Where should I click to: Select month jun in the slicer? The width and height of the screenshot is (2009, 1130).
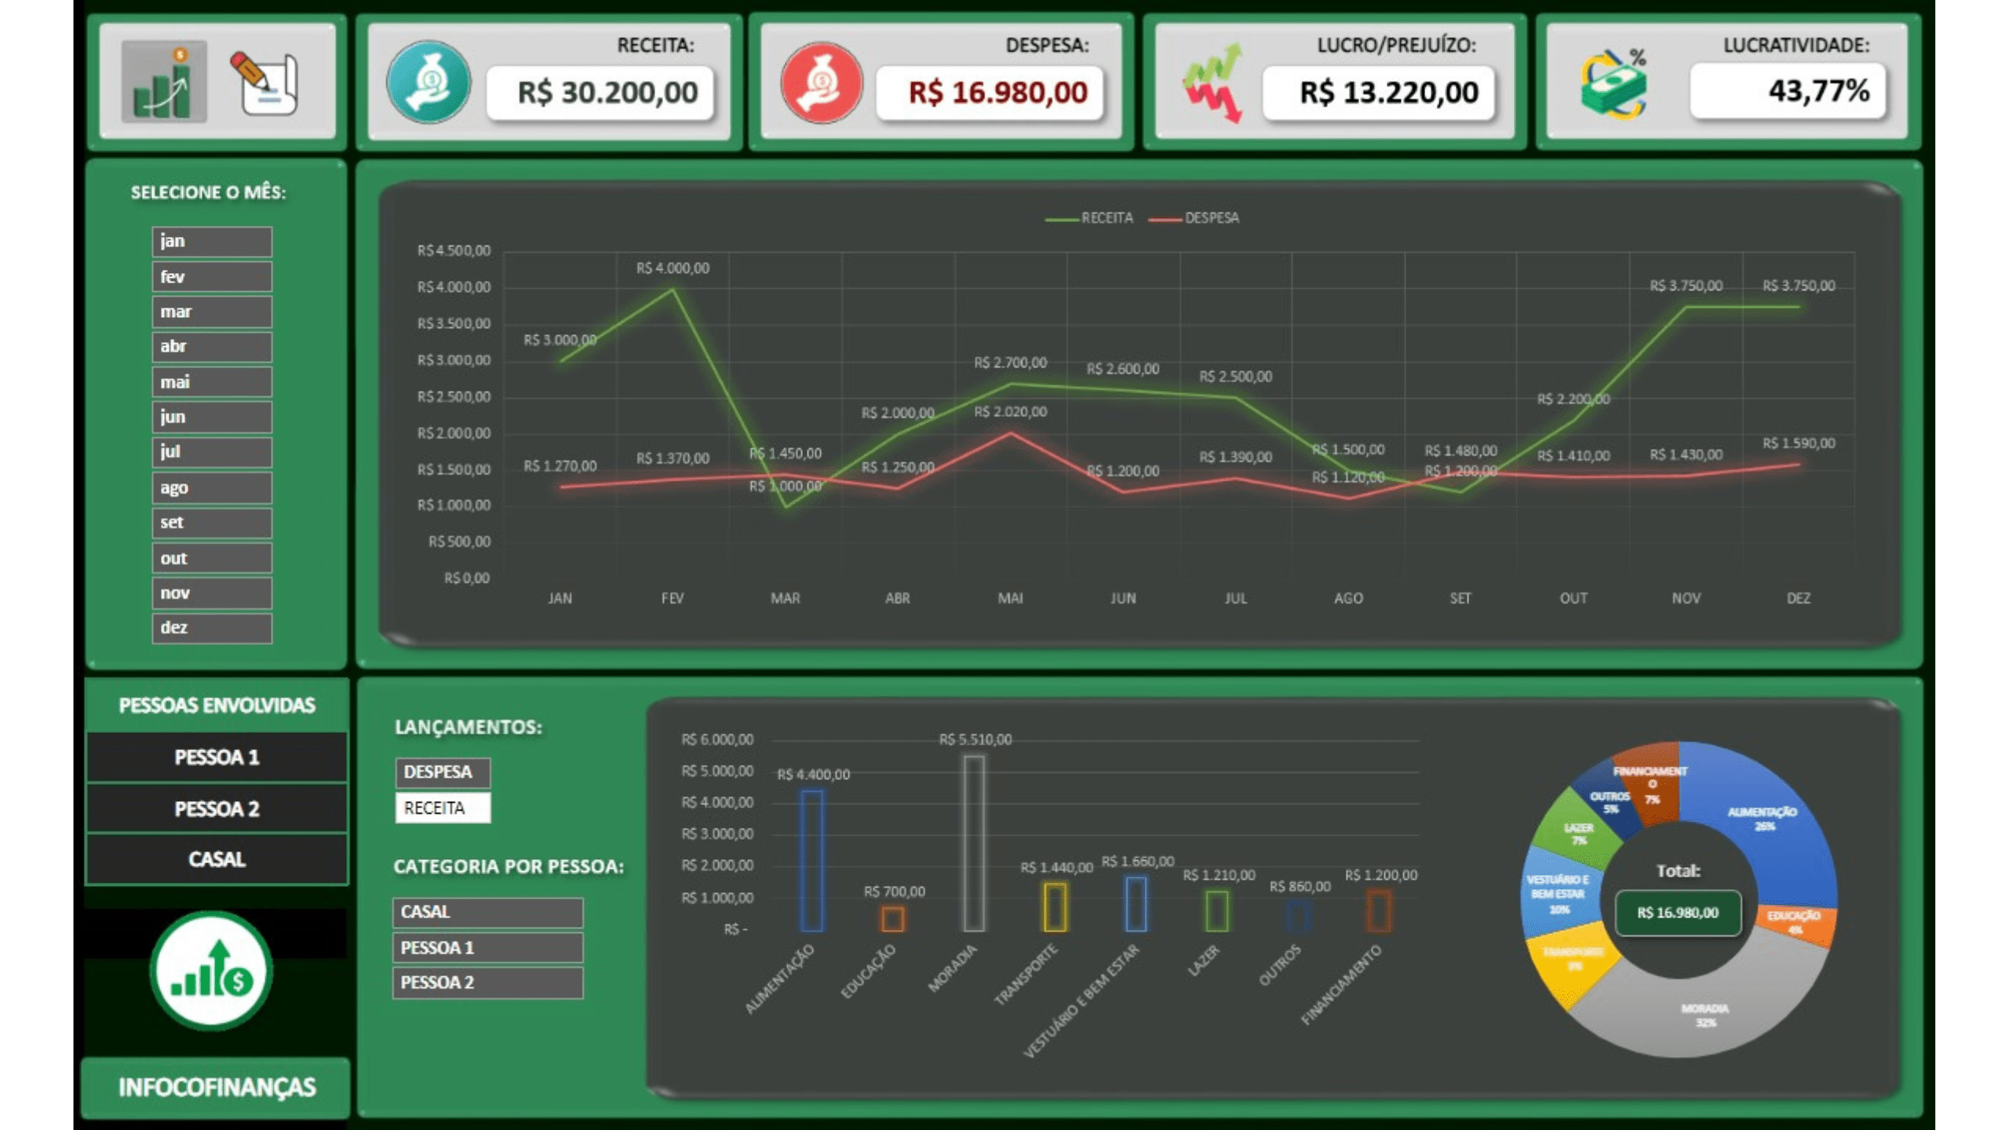click(x=212, y=417)
